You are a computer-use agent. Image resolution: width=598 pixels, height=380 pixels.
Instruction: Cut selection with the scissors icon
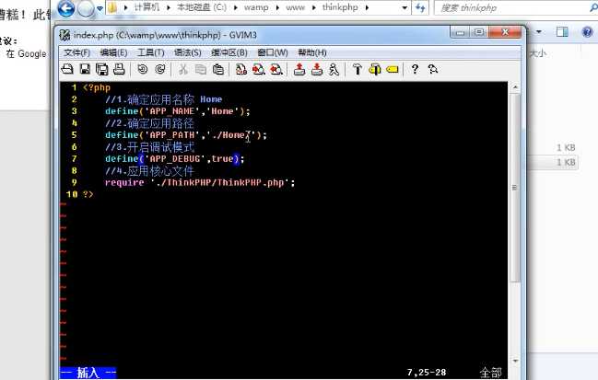pyautogui.click(x=183, y=69)
